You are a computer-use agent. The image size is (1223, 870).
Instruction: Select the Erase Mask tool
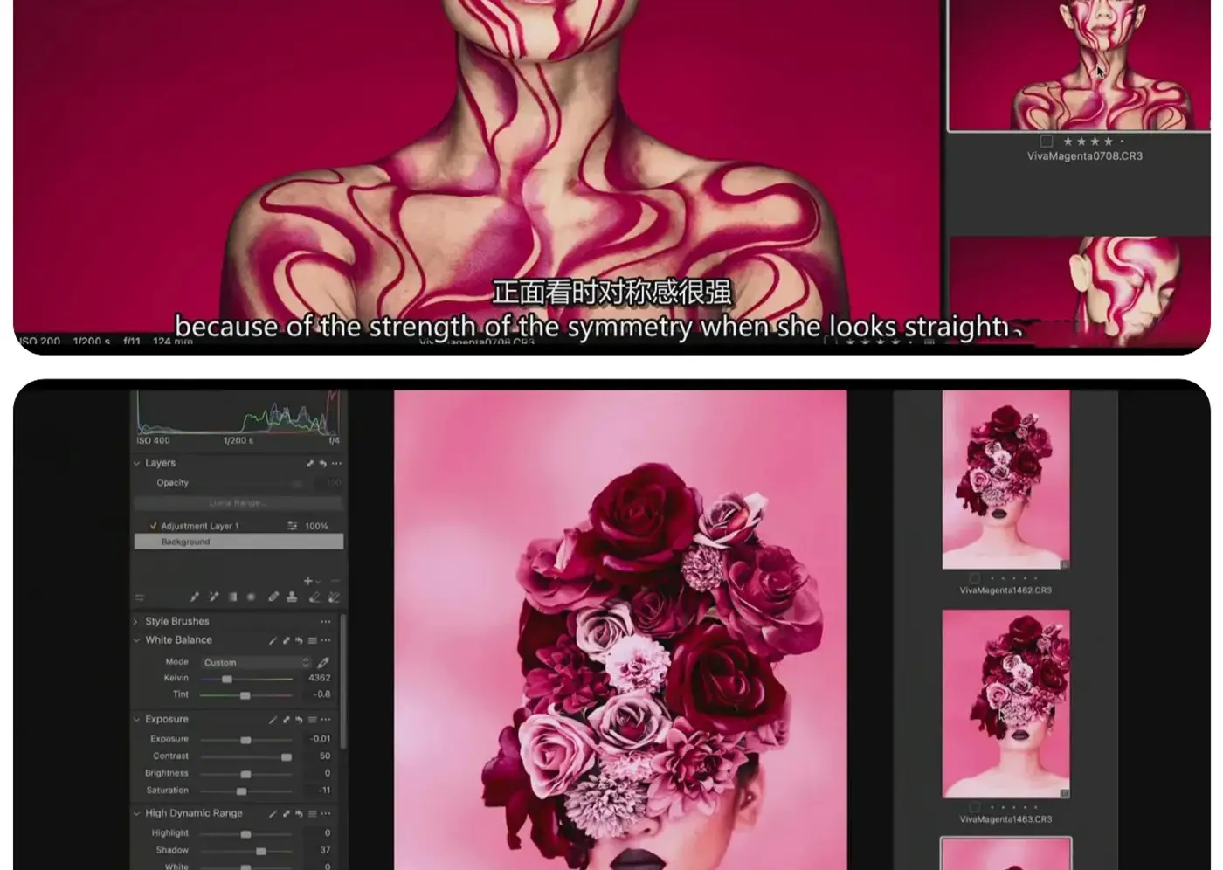(314, 597)
